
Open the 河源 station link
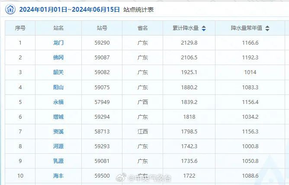pos(58,146)
